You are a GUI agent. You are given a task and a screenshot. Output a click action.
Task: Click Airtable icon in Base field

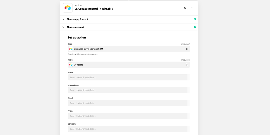71,49
